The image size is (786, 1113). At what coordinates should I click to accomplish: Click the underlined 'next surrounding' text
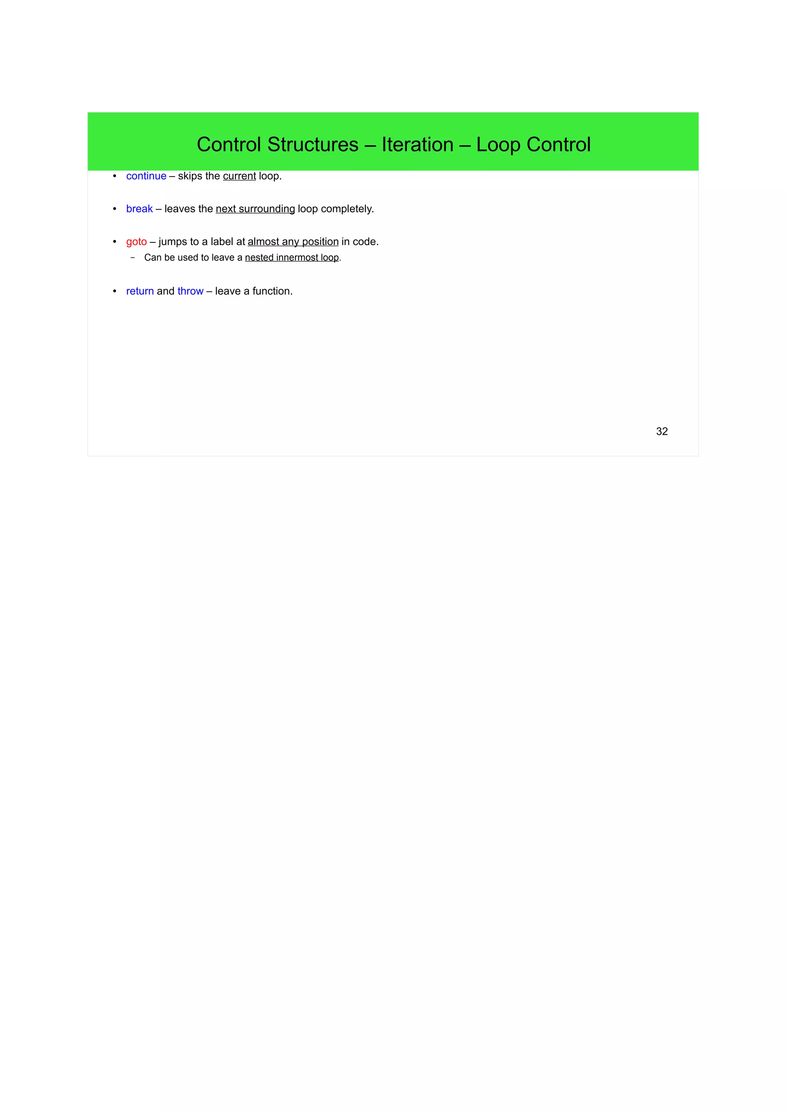[255, 209]
